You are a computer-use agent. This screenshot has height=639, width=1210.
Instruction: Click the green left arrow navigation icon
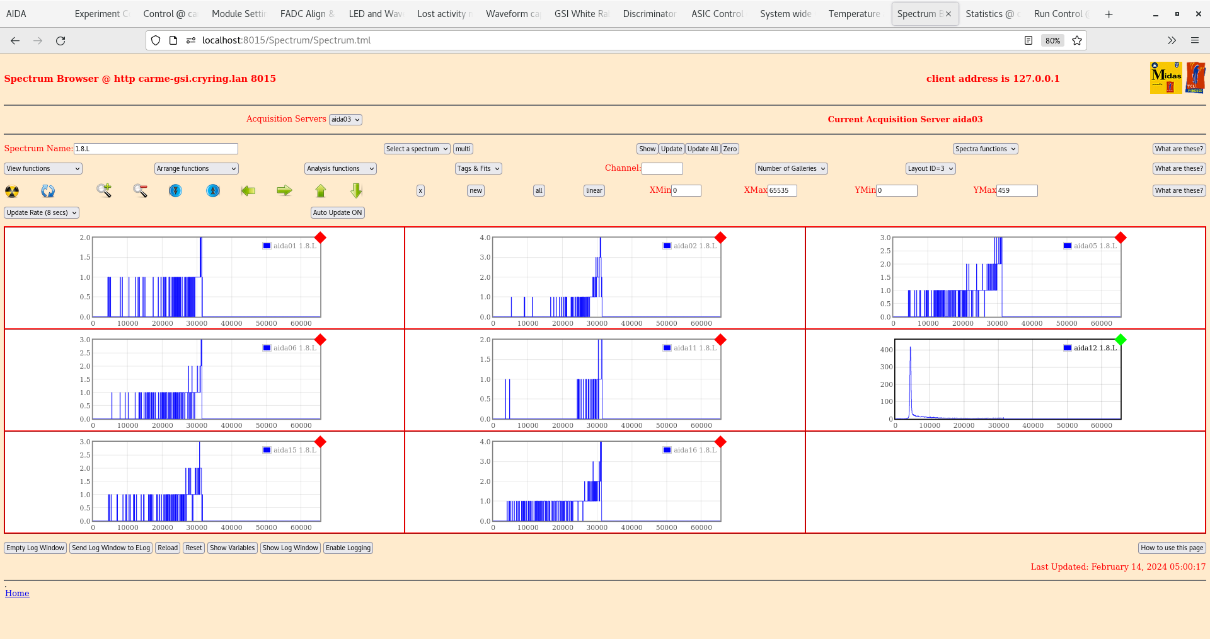click(248, 190)
